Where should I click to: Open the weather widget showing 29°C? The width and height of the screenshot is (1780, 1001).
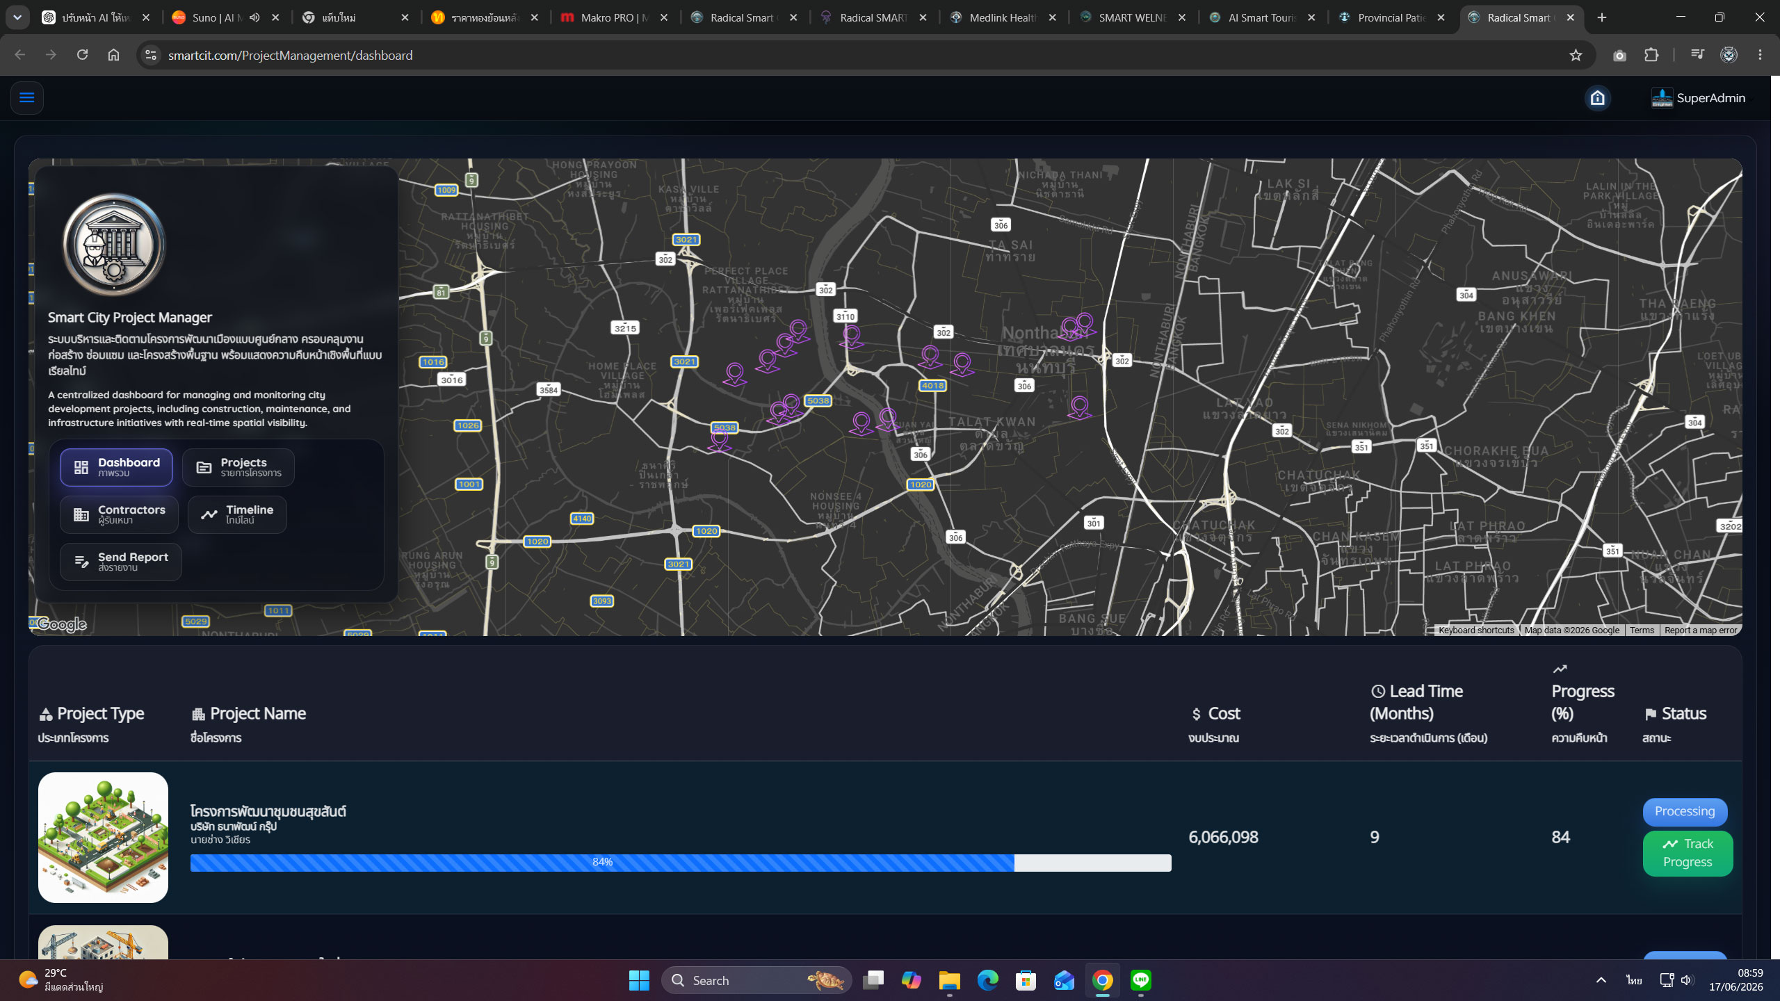(61, 980)
